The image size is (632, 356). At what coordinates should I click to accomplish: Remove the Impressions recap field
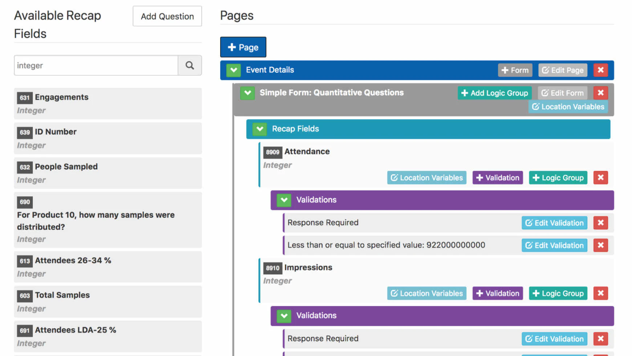600,293
